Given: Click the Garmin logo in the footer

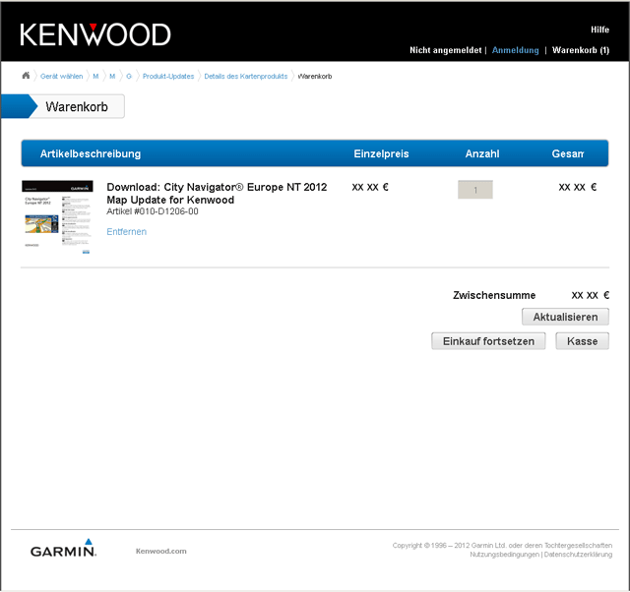Looking at the screenshot, I should (x=63, y=550).
